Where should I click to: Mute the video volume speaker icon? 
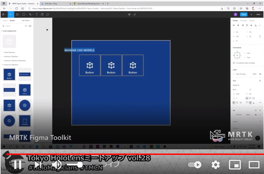(x=57, y=165)
